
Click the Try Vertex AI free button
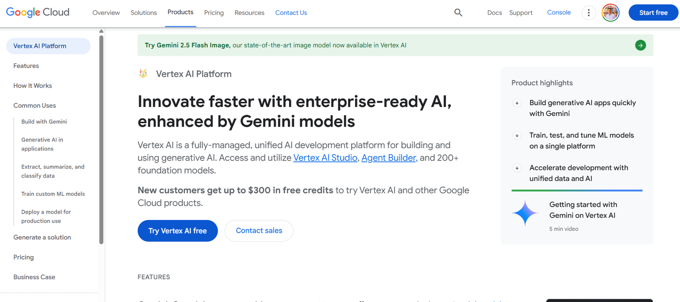pyautogui.click(x=177, y=231)
